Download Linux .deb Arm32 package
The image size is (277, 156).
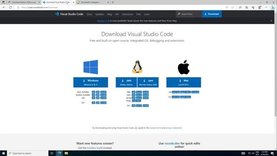pos(139,92)
